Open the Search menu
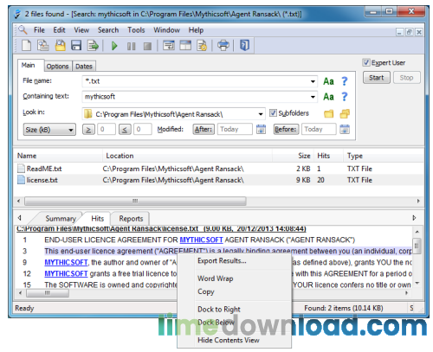Image resolution: width=433 pixels, height=352 pixels. (108, 30)
